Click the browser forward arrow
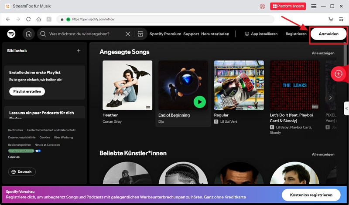 [18, 19]
